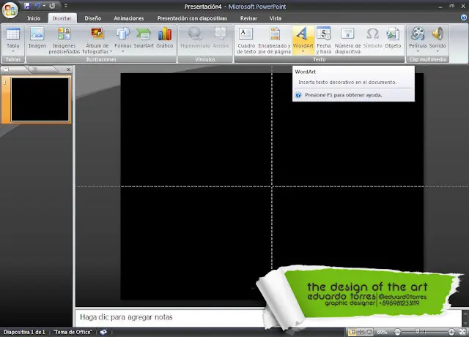Image resolution: width=469 pixels, height=337 pixels.
Task: Open the Formas shapes gallery
Action: 122,37
